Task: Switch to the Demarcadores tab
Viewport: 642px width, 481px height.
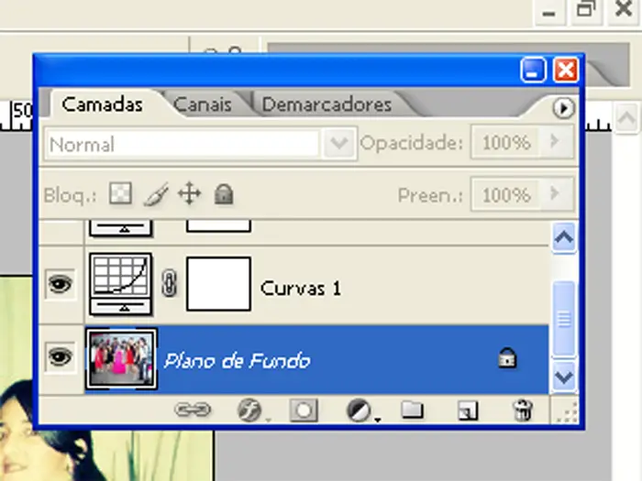Action: pyautogui.click(x=327, y=104)
